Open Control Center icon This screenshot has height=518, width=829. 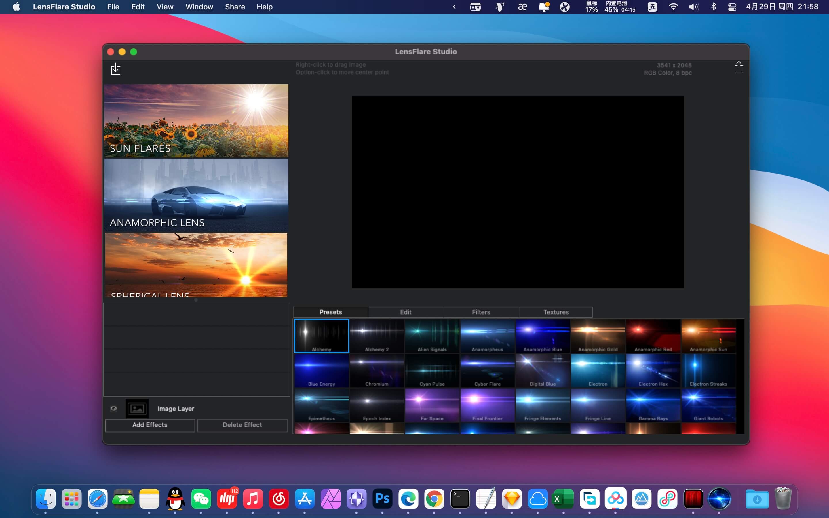[x=732, y=7]
